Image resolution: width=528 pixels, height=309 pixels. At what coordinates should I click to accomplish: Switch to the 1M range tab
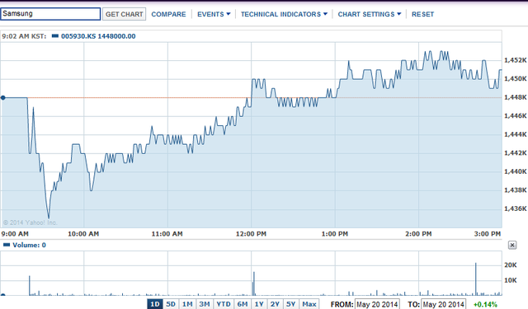click(x=187, y=304)
